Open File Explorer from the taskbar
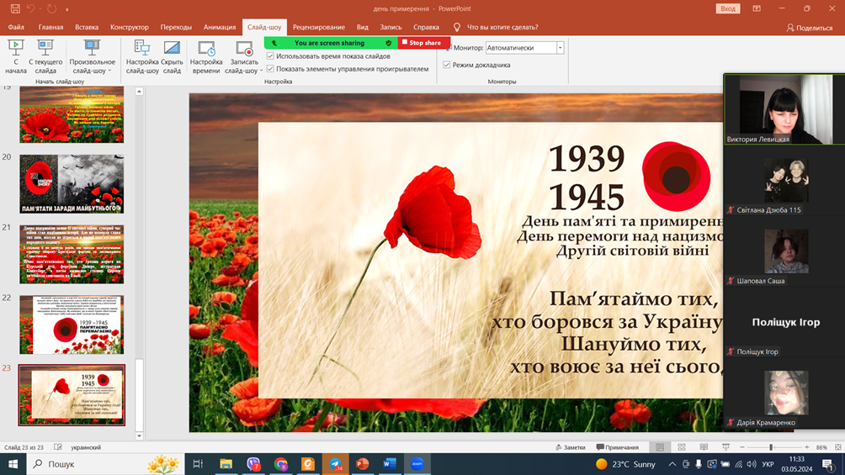Screen dimensions: 845x475 click(226, 464)
